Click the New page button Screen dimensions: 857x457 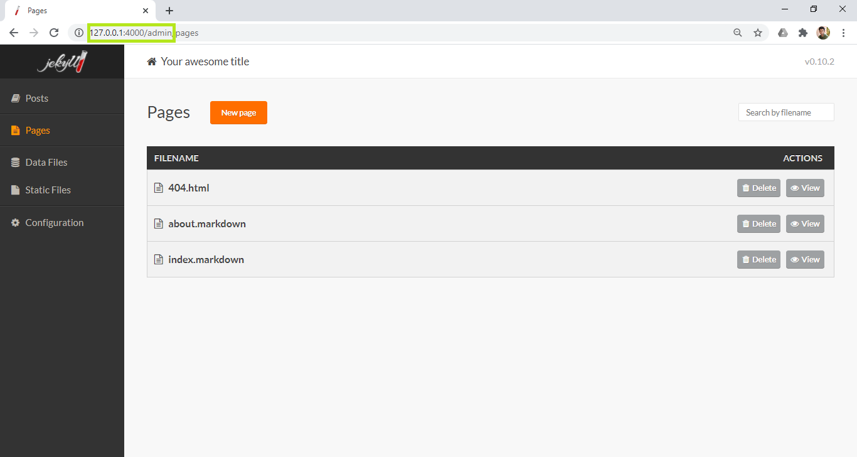point(238,113)
